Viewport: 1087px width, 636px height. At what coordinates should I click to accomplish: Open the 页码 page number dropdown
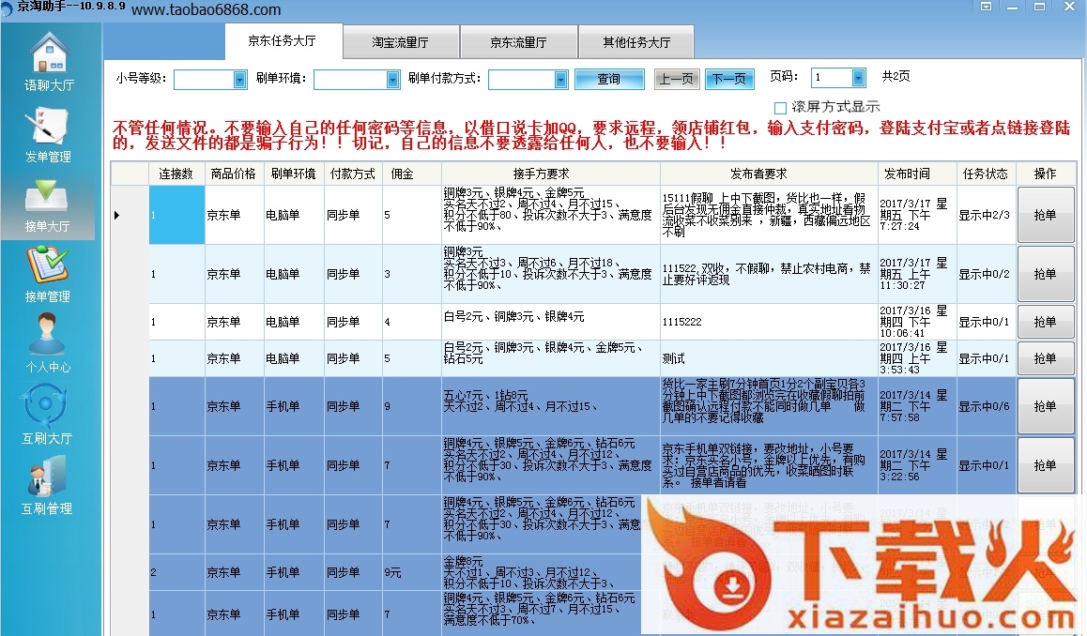point(859,78)
